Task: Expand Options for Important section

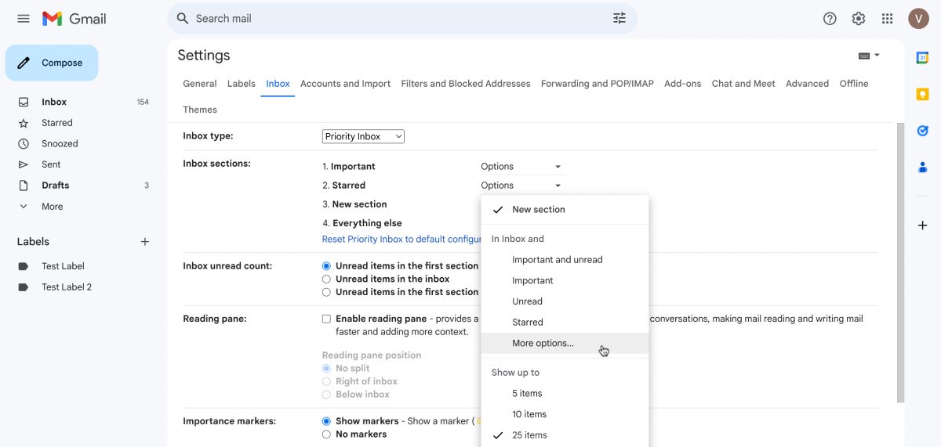Action: (521, 167)
